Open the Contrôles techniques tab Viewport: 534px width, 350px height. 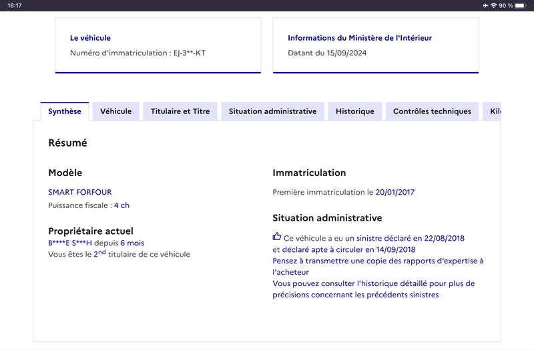point(432,111)
